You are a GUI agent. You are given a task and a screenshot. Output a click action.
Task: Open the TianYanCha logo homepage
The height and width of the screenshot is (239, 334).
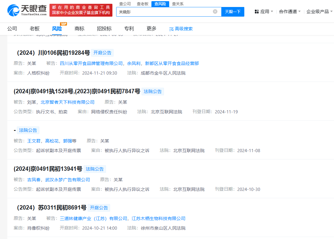point(27,10)
